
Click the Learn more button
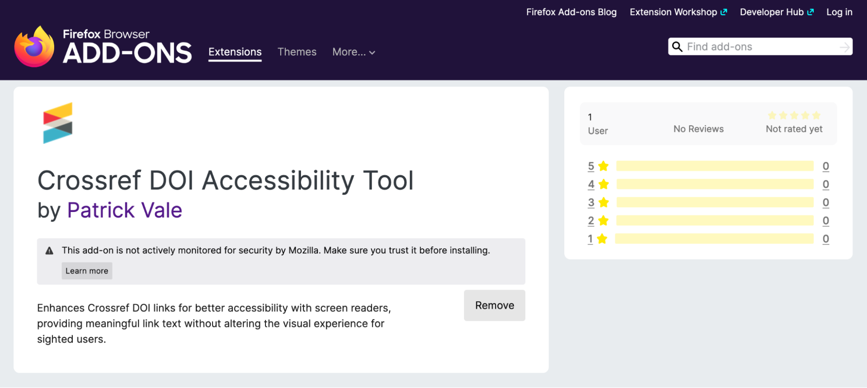pos(87,271)
